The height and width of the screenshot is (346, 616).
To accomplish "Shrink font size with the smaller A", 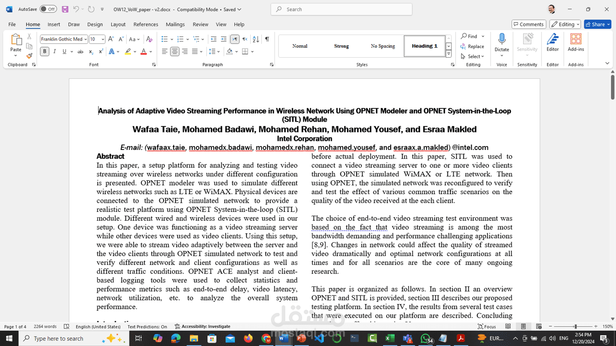I will click(x=121, y=39).
